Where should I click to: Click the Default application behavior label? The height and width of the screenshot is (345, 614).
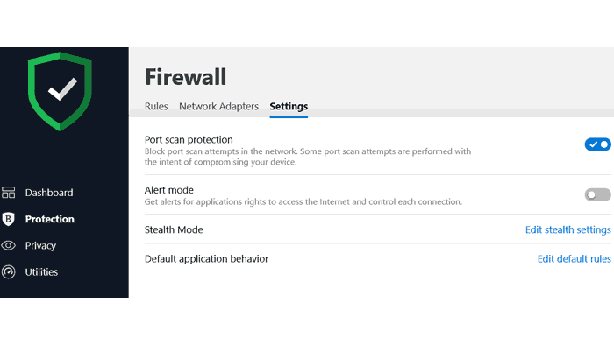(206, 258)
